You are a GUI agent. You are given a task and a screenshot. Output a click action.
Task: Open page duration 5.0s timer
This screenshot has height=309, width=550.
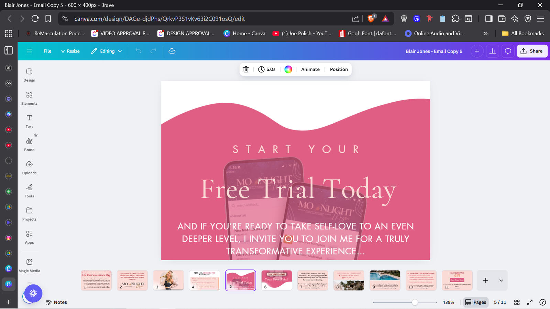pyautogui.click(x=267, y=69)
